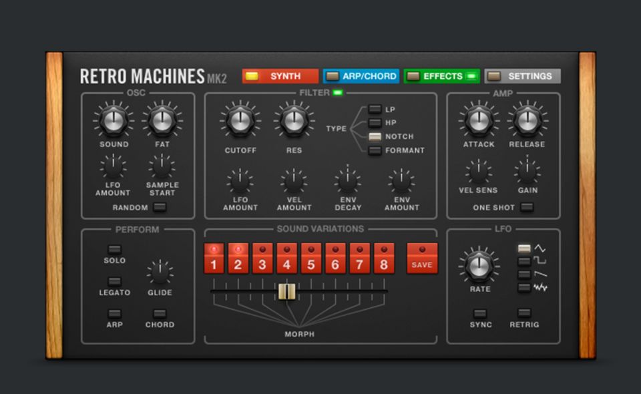Viewport: 641px width, 394px height.
Task: Toggle the filter on/off green LED
Action: pos(337,93)
